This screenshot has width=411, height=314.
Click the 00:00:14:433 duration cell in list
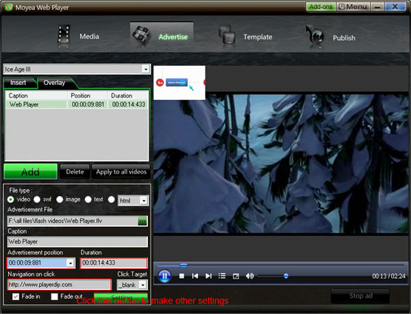tap(129, 104)
